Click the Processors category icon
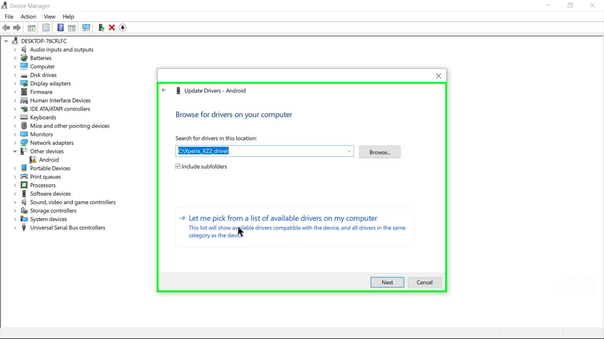The height and width of the screenshot is (339, 604). (24, 185)
